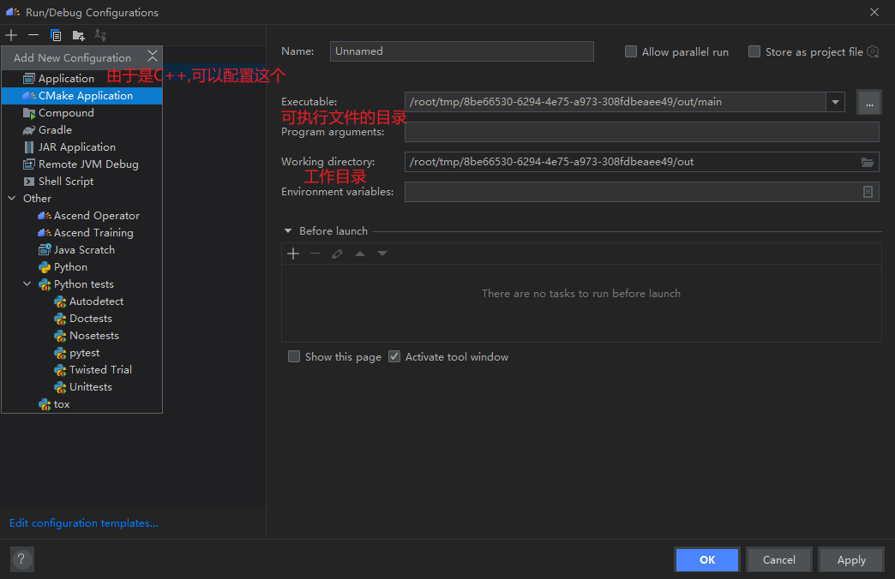This screenshot has height=579, width=895.
Task: Select Ascend Training configuration type
Action: (x=82, y=232)
